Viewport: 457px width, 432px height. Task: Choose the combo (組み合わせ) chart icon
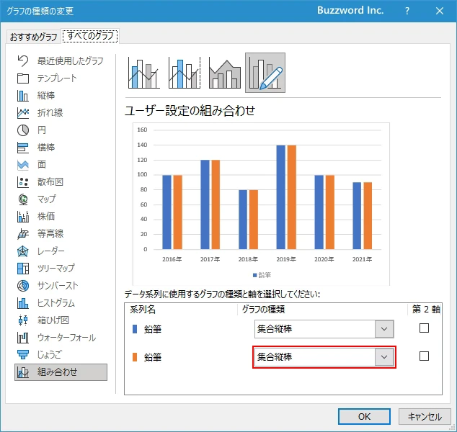[23, 372]
